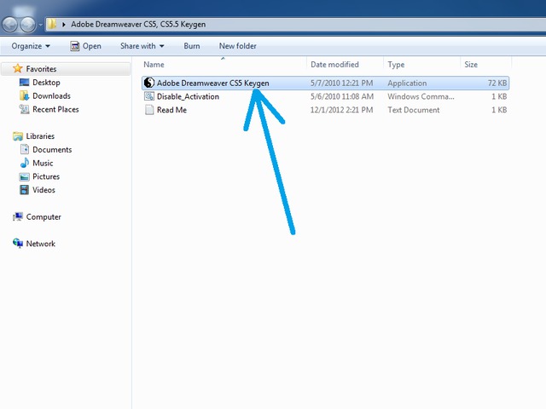Click the address bar folder path text
546x409 pixels.
click(x=138, y=25)
